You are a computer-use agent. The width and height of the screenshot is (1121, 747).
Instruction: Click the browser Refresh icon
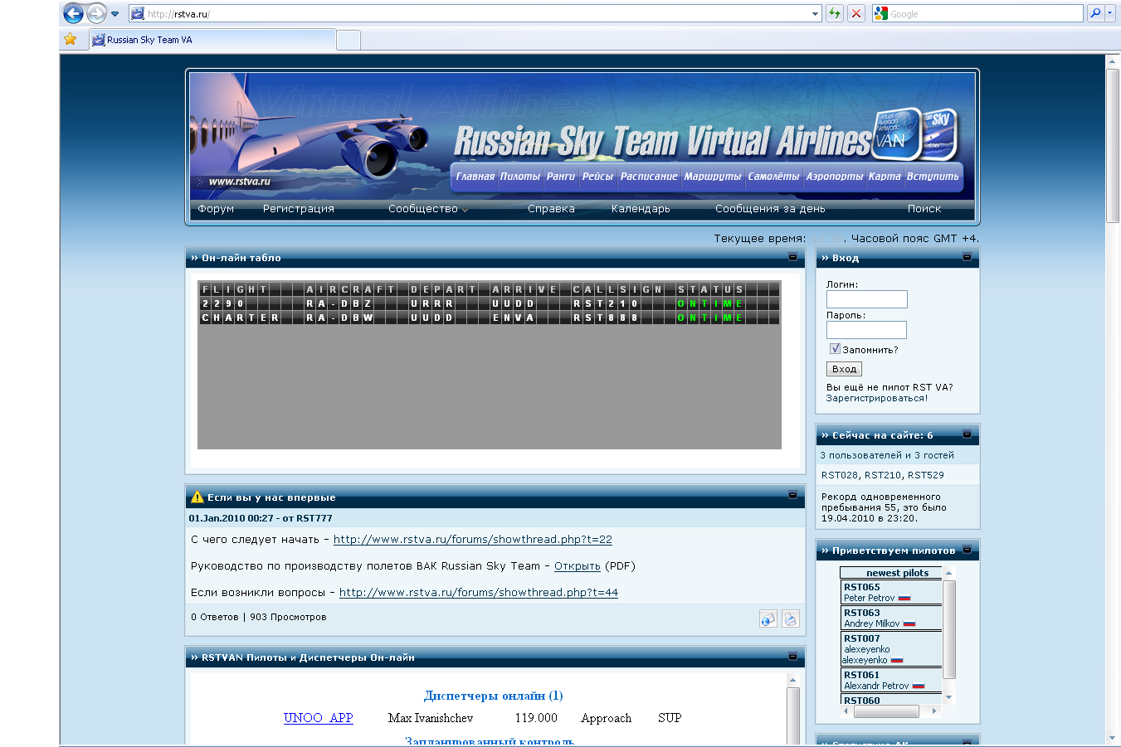(834, 13)
